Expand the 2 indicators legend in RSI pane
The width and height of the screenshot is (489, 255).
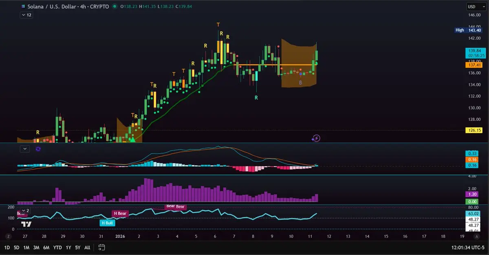[25, 211]
